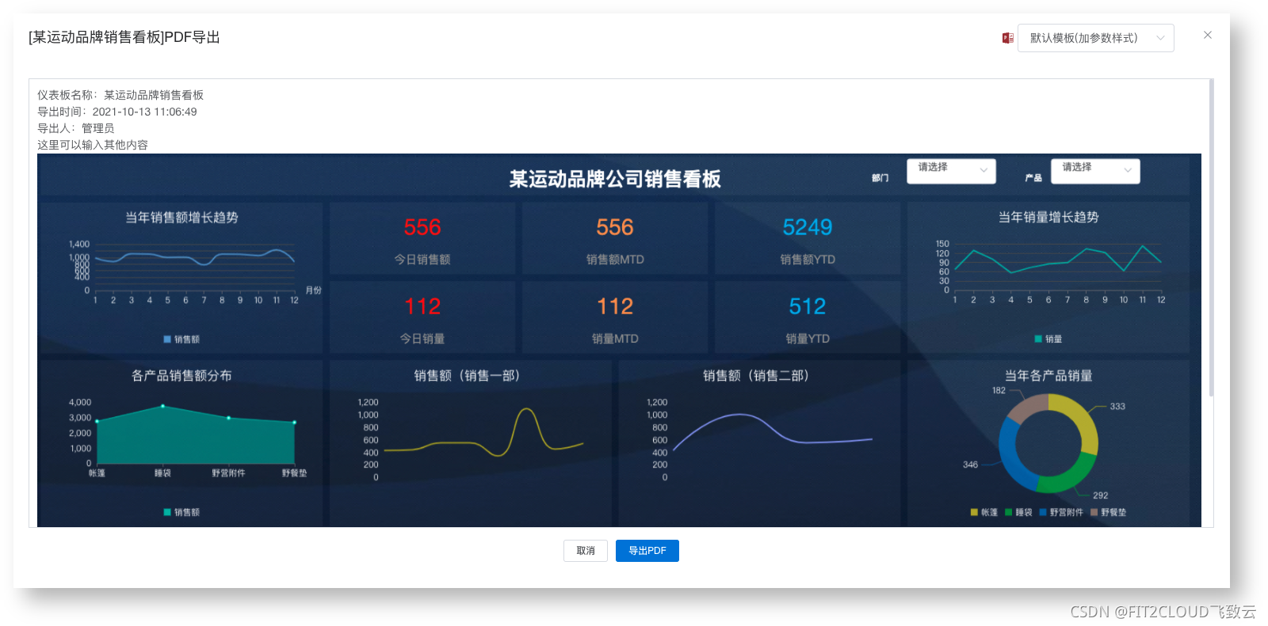Click the 今日销售额 value 556
The image size is (1268, 626).
pyautogui.click(x=422, y=228)
